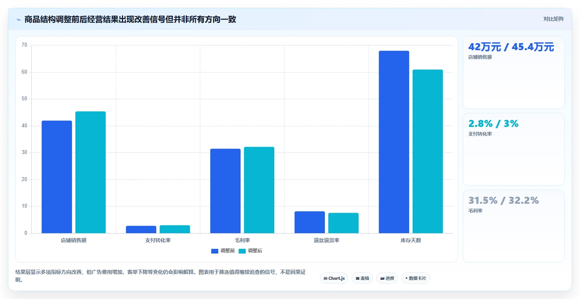Click the Chart.js tag

pos(334,278)
